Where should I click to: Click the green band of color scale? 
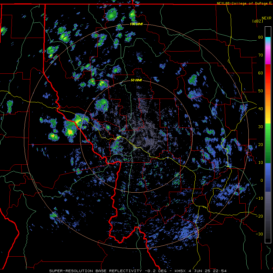click(268, 143)
